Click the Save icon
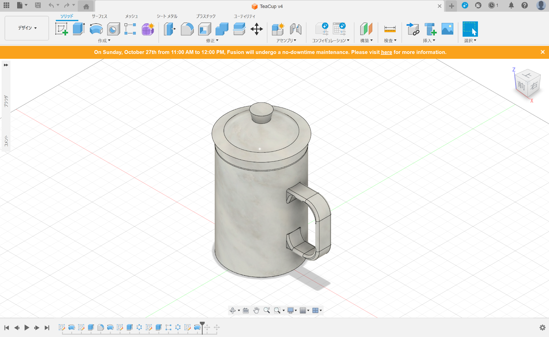549x337 pixels. pyautogui.click(x=38, y=5)
